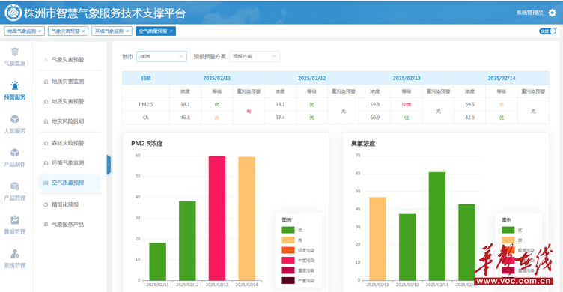Click the 60.9 concentration cell

pos(375,118)
